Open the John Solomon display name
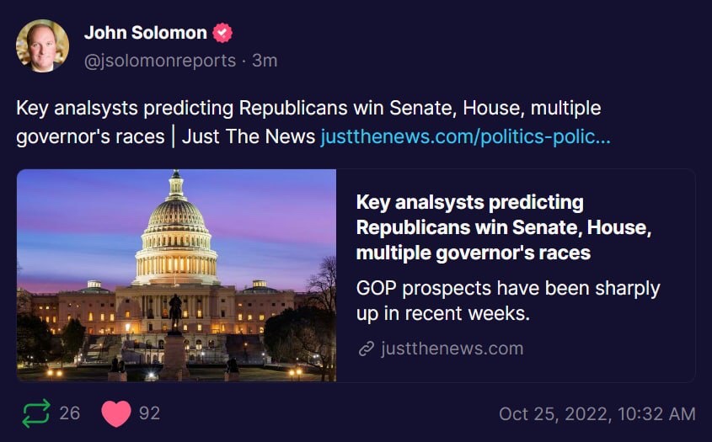The height and width of the screenshot is (442, 712). pos(145,33)
